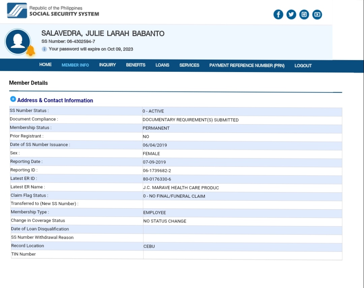Screen dimensions: 364x288
Task: Open the LOANS menu
Action: tap(162, 65)
